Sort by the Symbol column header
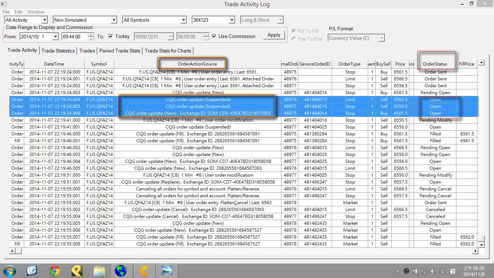The image size is (494, 278). coord(99,64)
